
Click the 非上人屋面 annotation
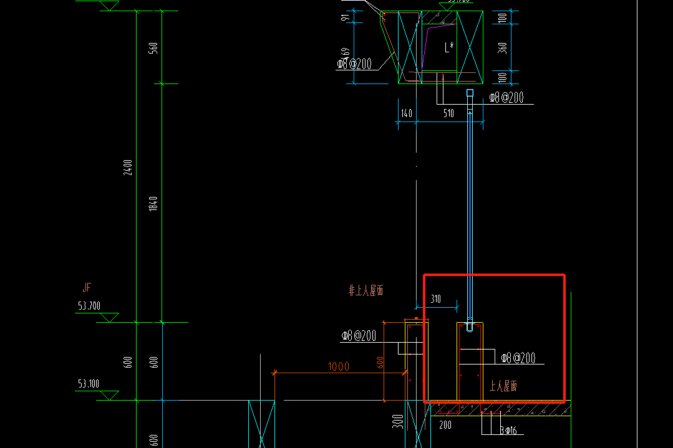366,290
